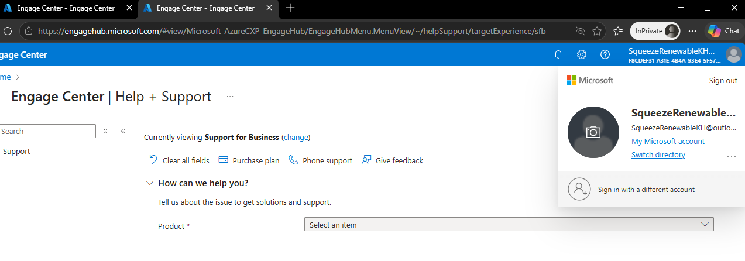
Task: Open a new browser tab with plus
Action: click(x=290, y=8)
